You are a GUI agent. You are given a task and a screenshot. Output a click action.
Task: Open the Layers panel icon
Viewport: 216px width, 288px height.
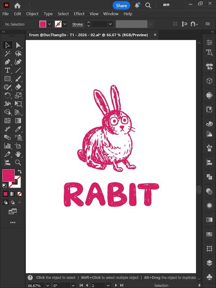pos(209,263)
